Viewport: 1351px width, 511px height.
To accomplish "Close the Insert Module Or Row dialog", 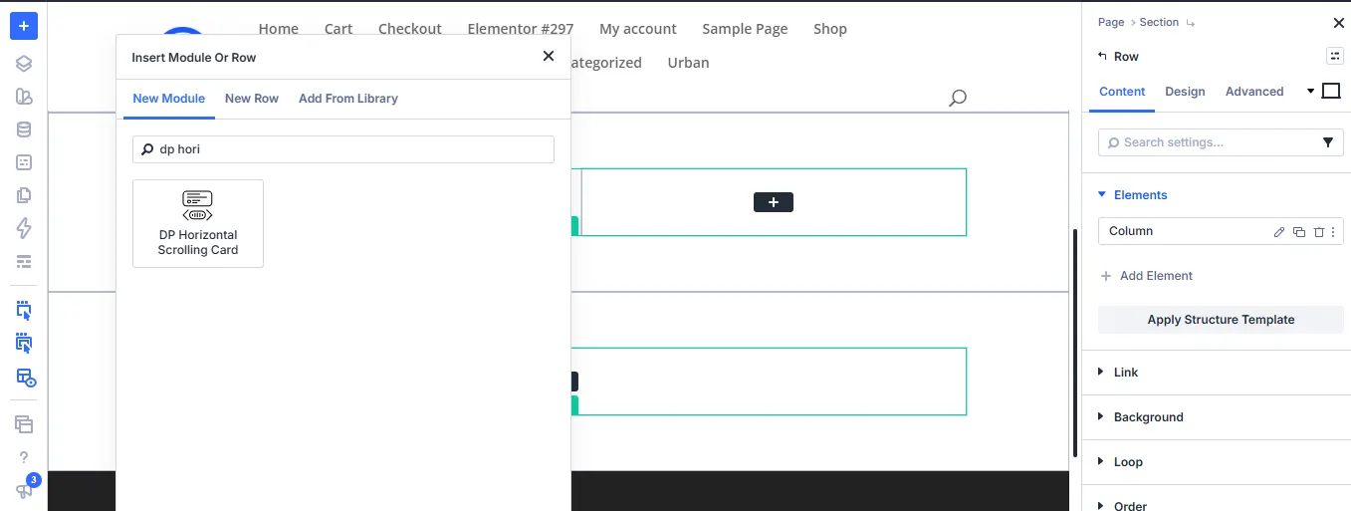I will 548,56.
